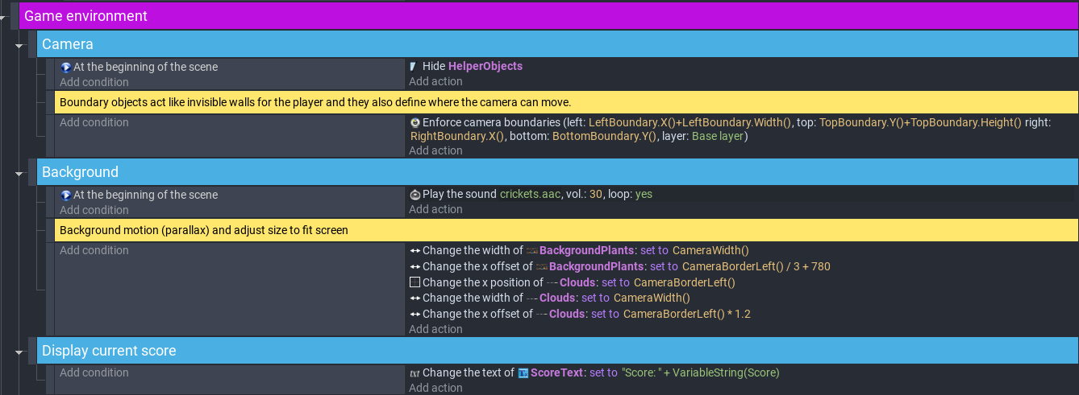Image resolution: width=1079 pixels, height=395 pixels.
Task: Click the Play the sound crickets.aac icon
Action: (415, 194)
